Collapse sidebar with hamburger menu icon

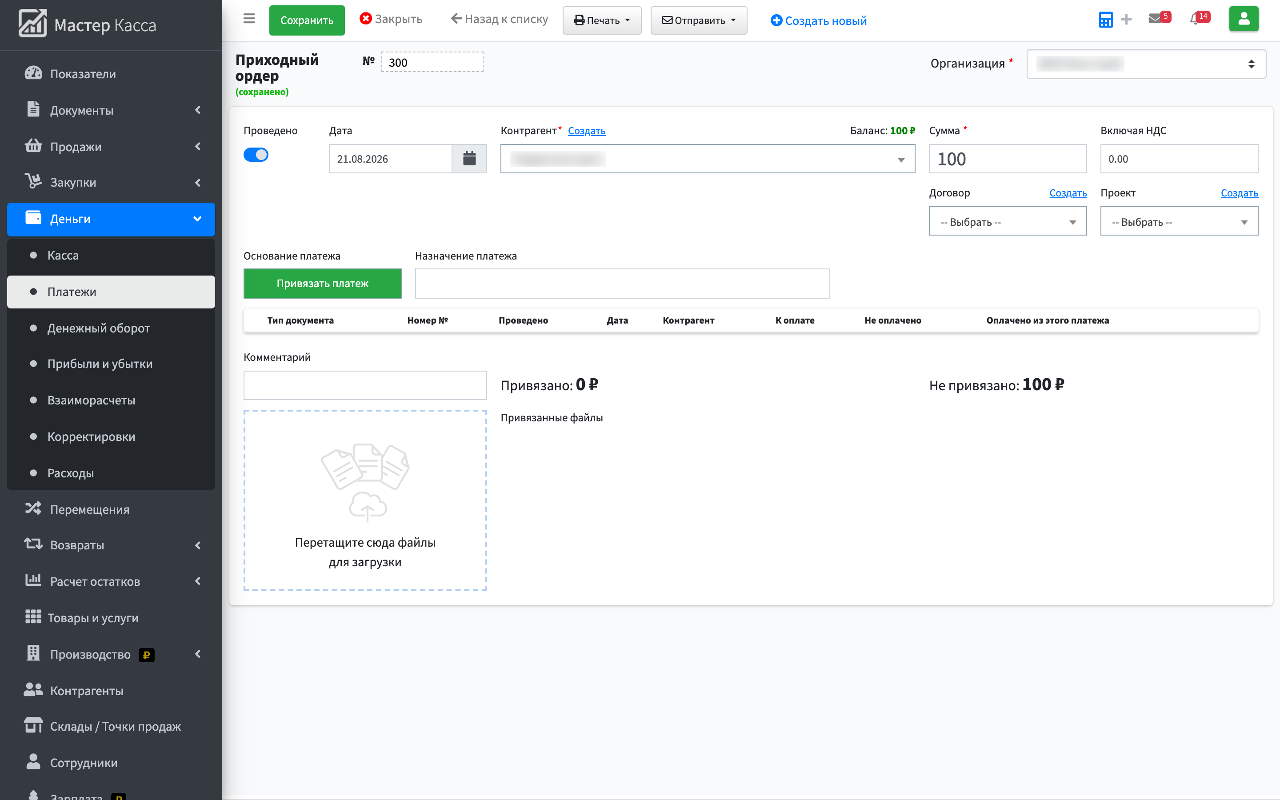point(248,19)
